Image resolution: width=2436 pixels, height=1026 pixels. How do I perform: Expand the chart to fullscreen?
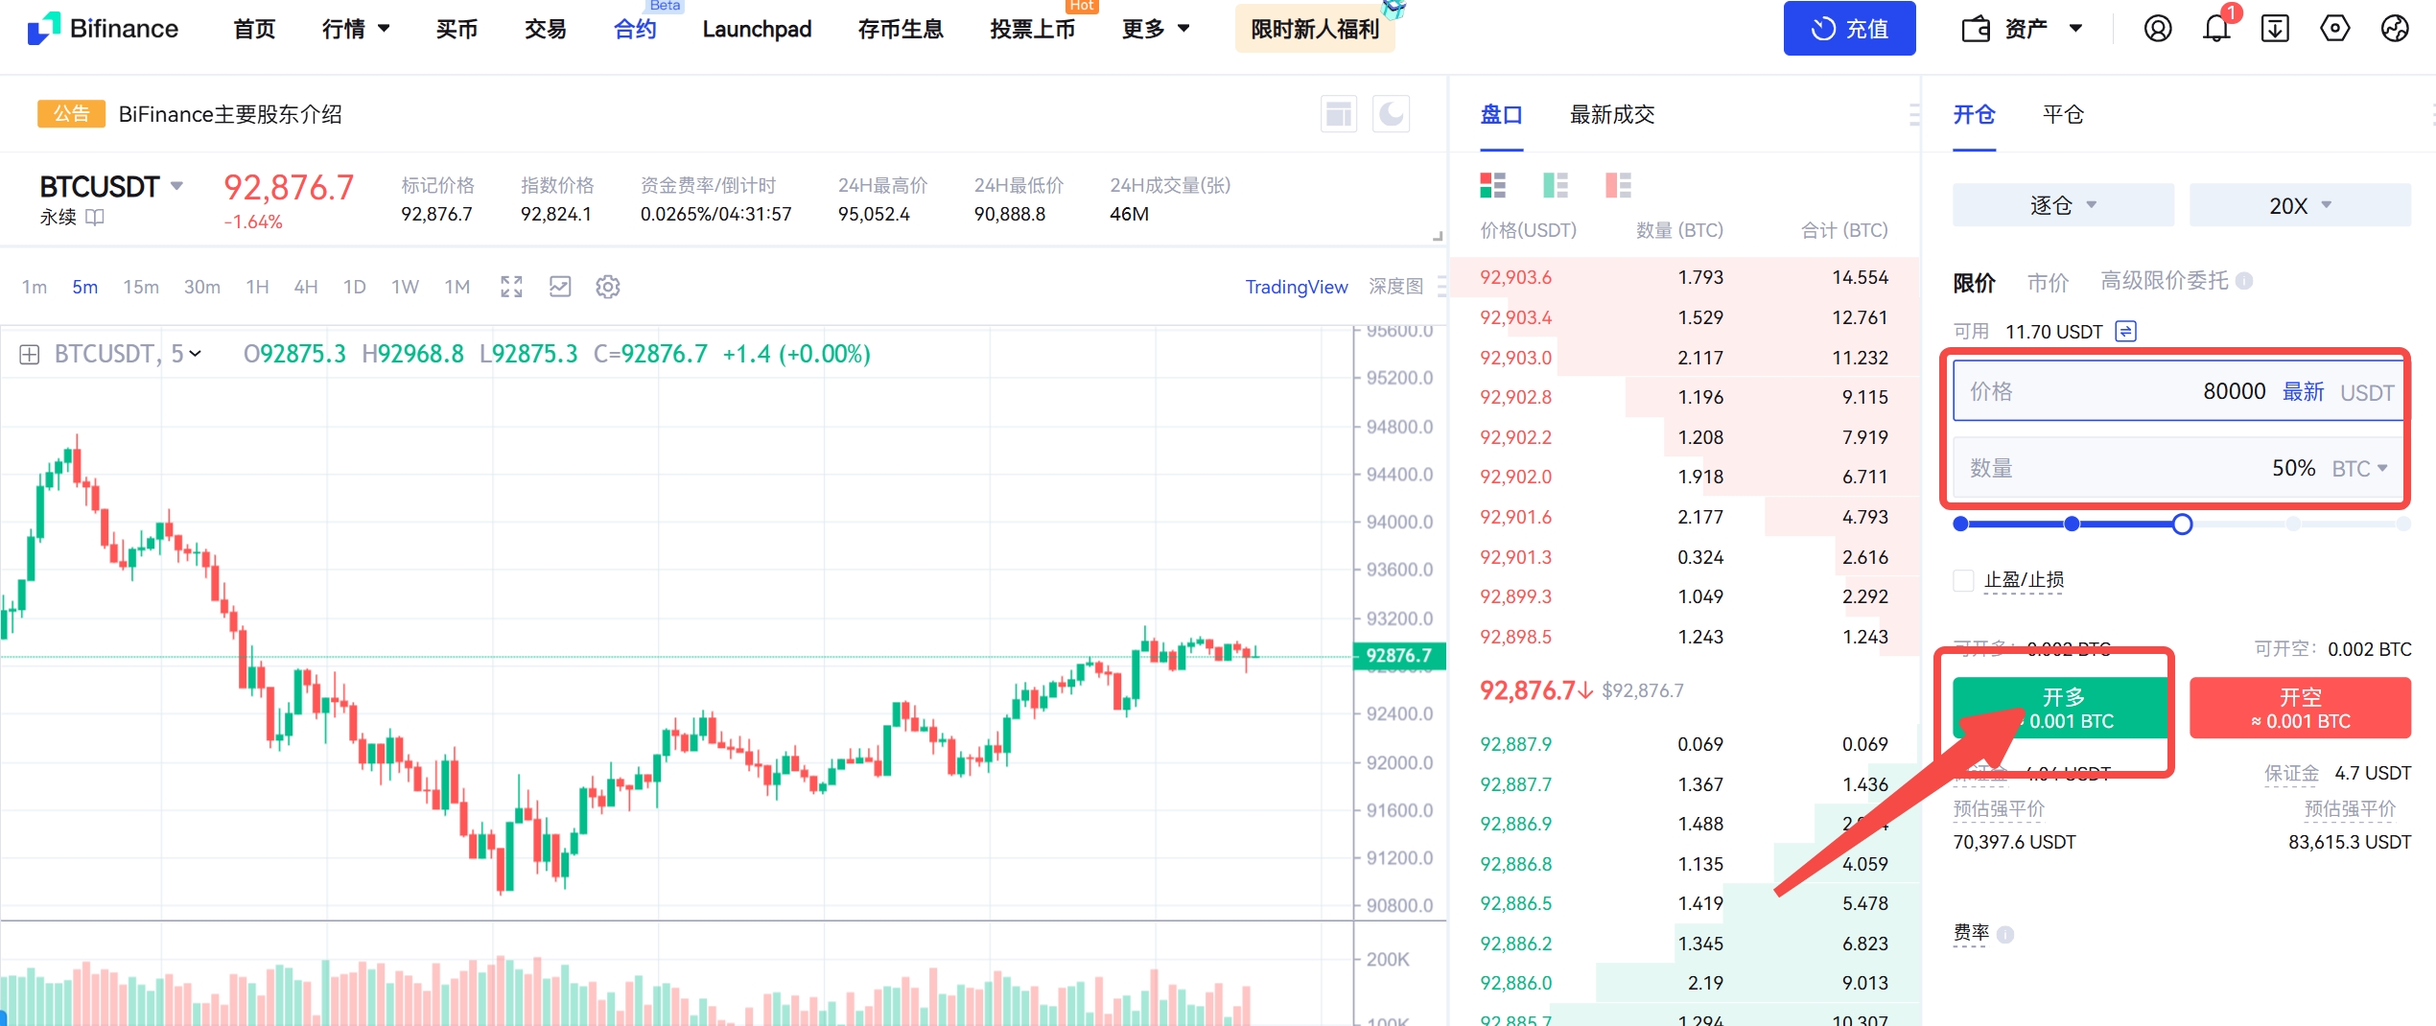[511, 287]
